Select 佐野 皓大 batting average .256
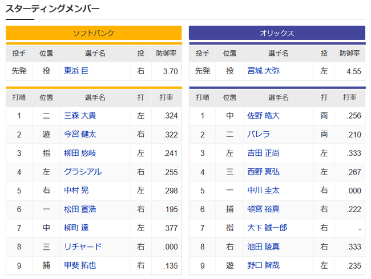The height and width of the screenshot is (279, 371). [354, 116]
